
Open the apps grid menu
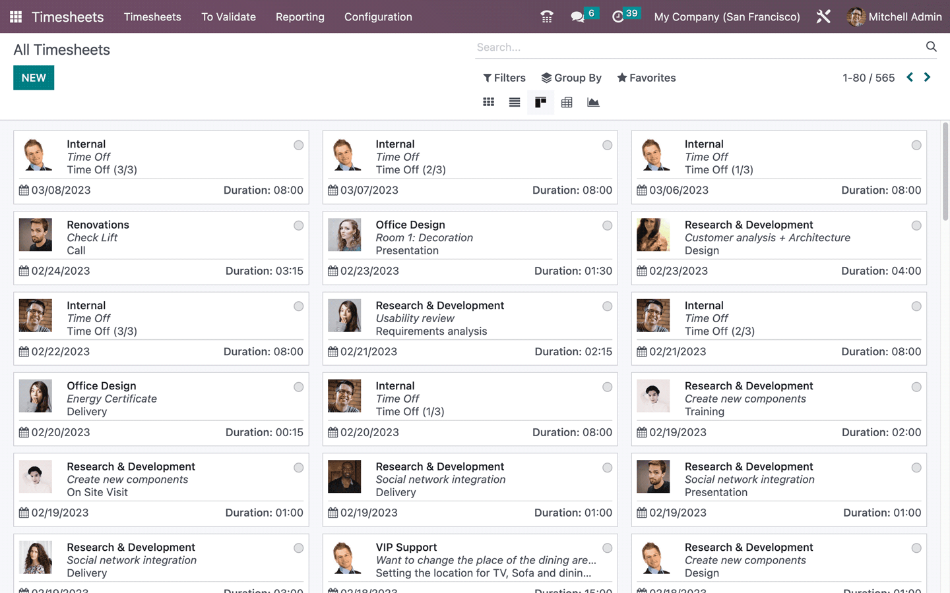point(15,16)
